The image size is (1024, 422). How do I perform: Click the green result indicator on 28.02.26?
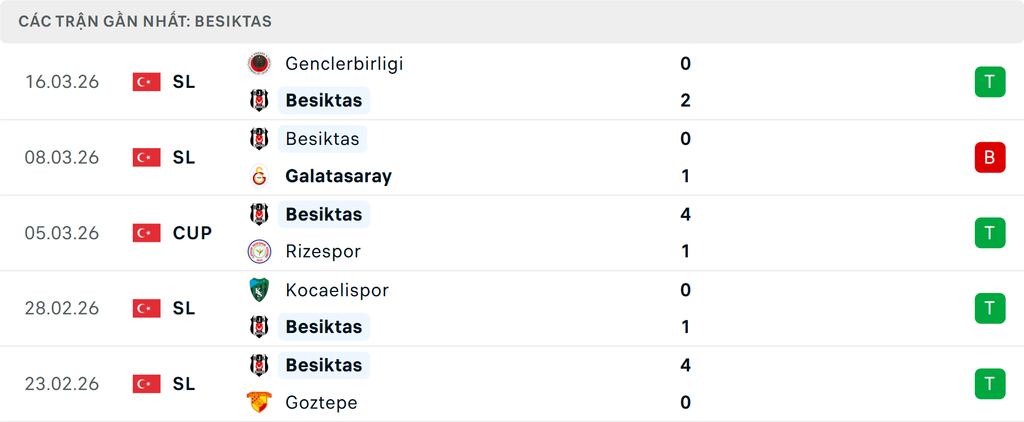pyautogui.click(x=990, y=308)
